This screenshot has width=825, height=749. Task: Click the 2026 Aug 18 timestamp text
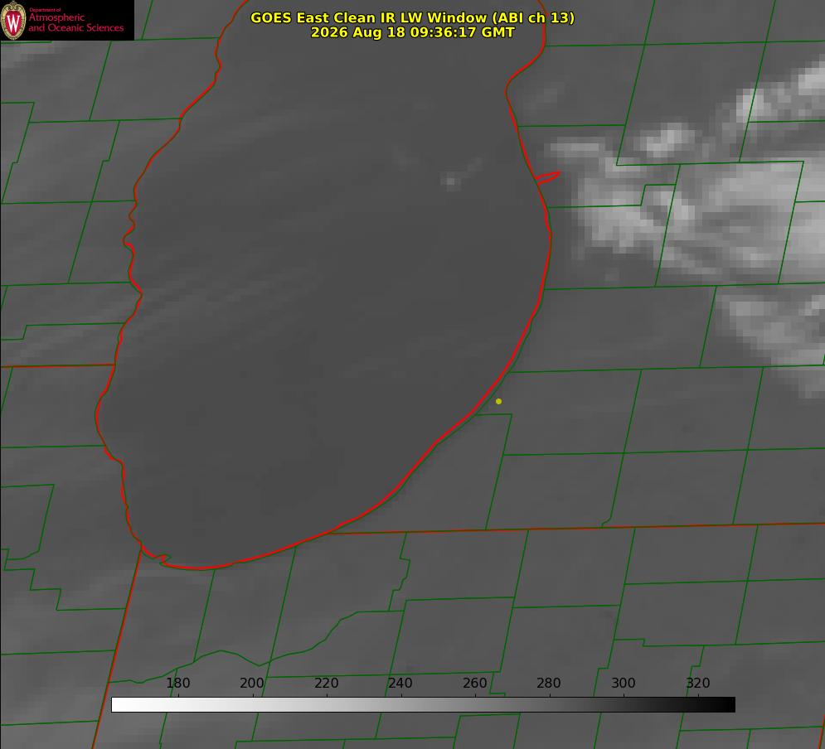click(413, 32)
